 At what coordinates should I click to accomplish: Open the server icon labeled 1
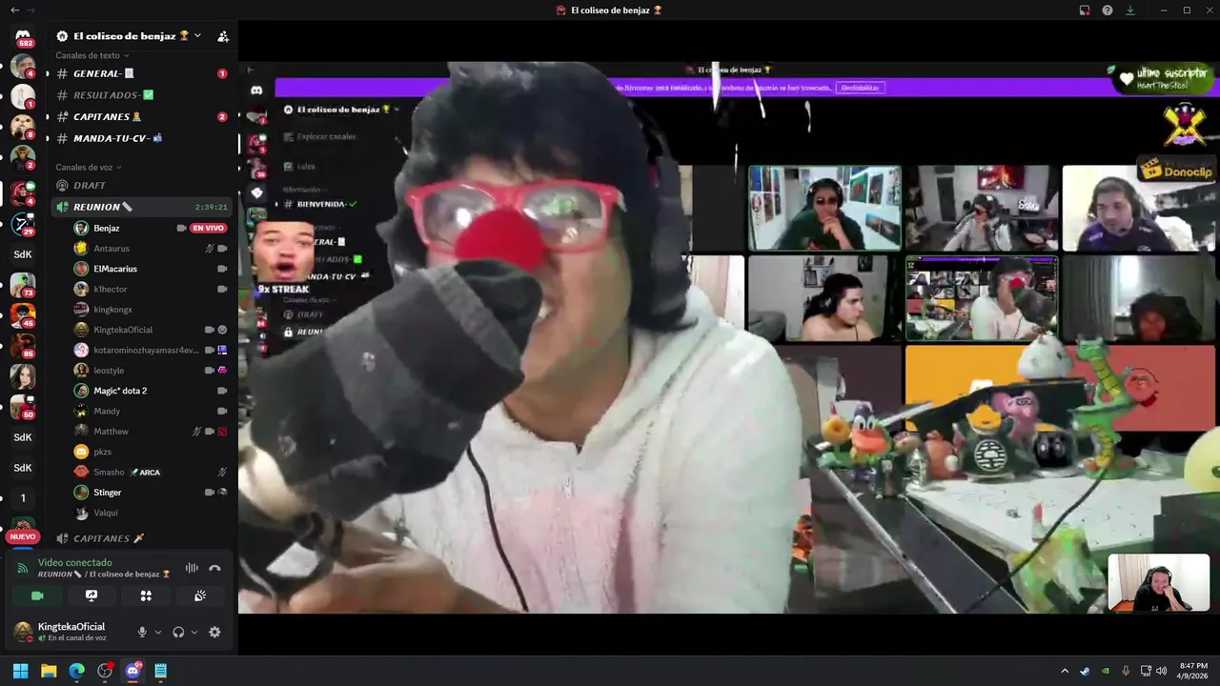[x=23, y=498]
